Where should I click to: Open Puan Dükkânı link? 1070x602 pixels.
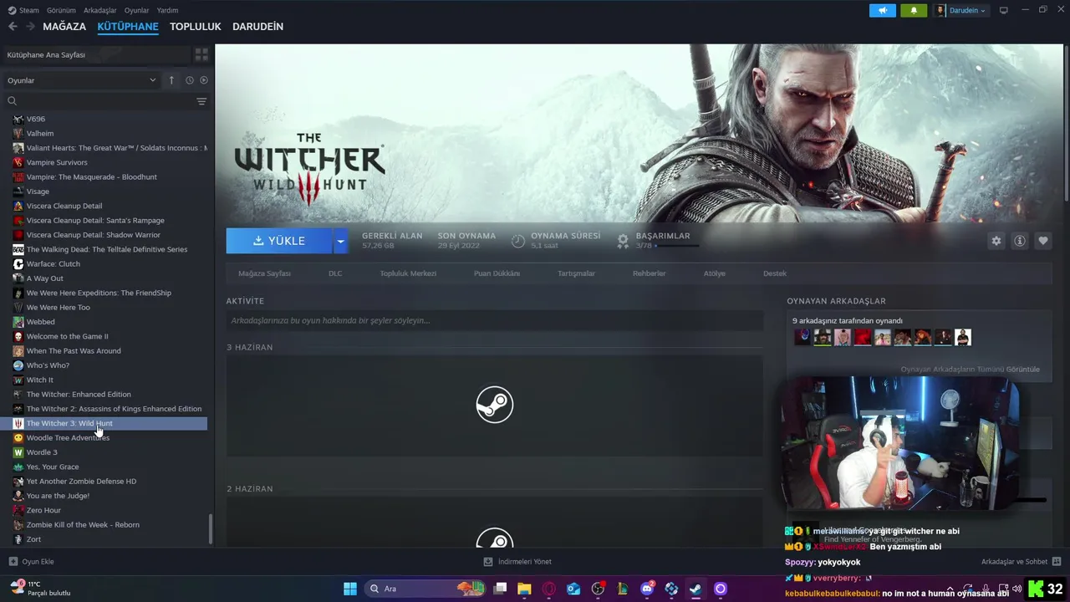[x=497, y=273]
